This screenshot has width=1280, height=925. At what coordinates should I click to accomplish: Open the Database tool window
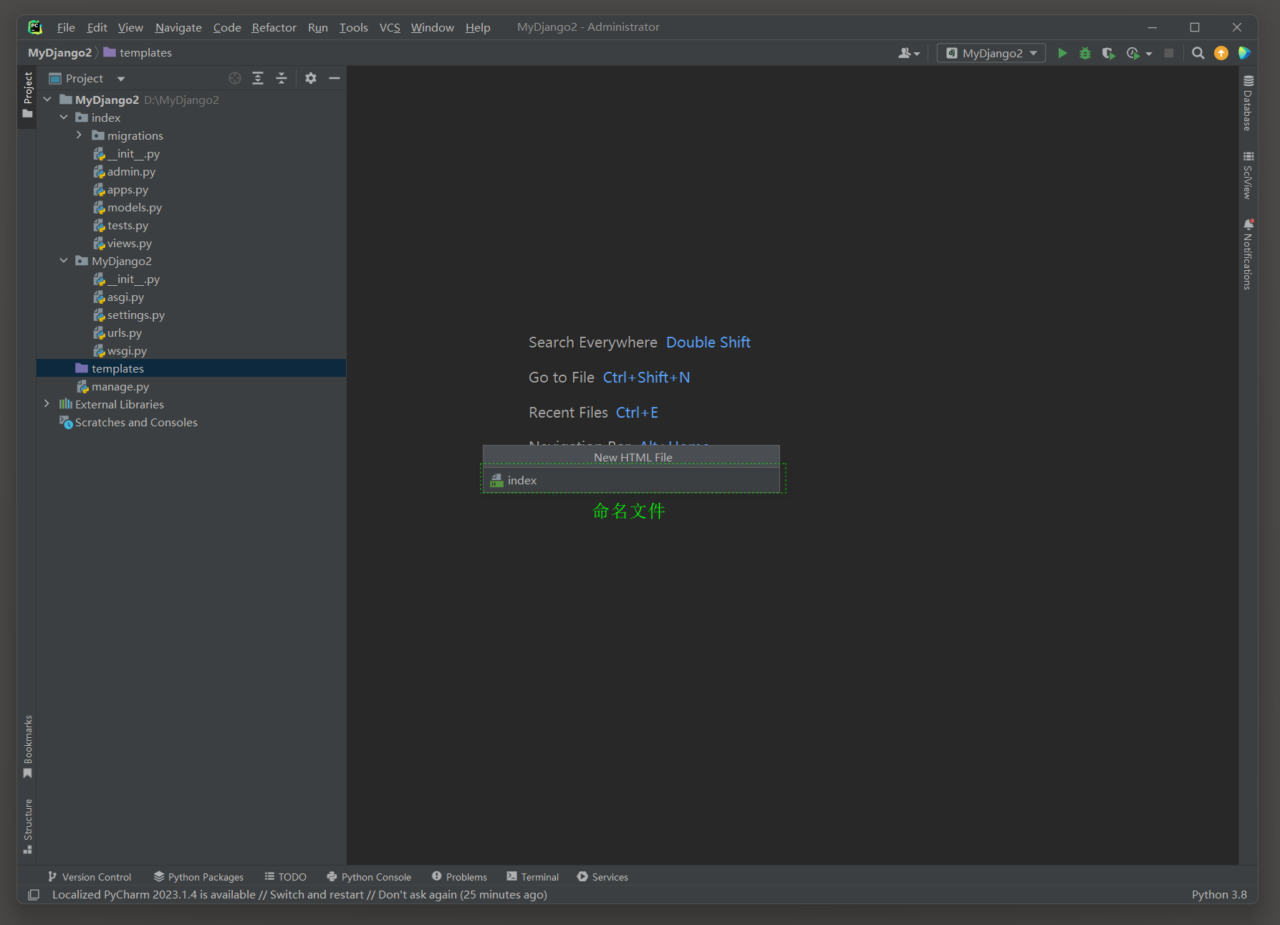point(1248,103)
